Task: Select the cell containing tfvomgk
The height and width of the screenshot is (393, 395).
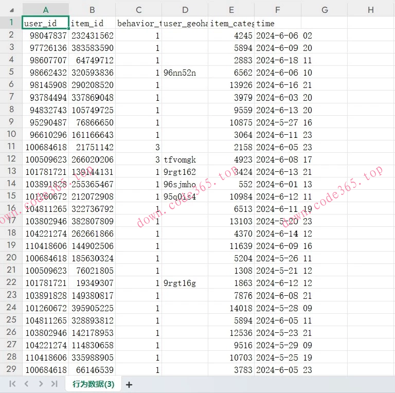Action: (185, 159)
